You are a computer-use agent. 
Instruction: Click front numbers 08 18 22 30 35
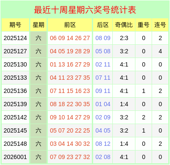[x=70, y=104]
